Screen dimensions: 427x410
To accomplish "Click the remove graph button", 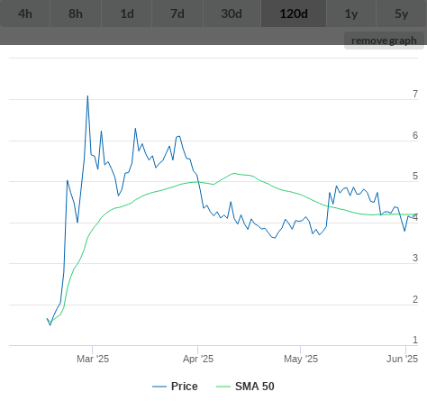I will 384,41.
